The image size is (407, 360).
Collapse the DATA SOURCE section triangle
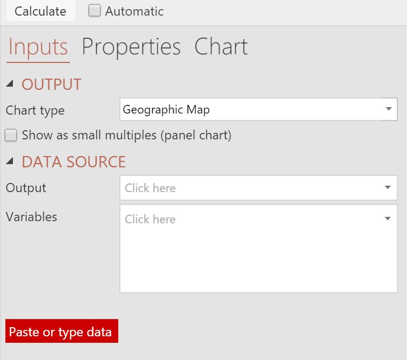coord(10,161)
